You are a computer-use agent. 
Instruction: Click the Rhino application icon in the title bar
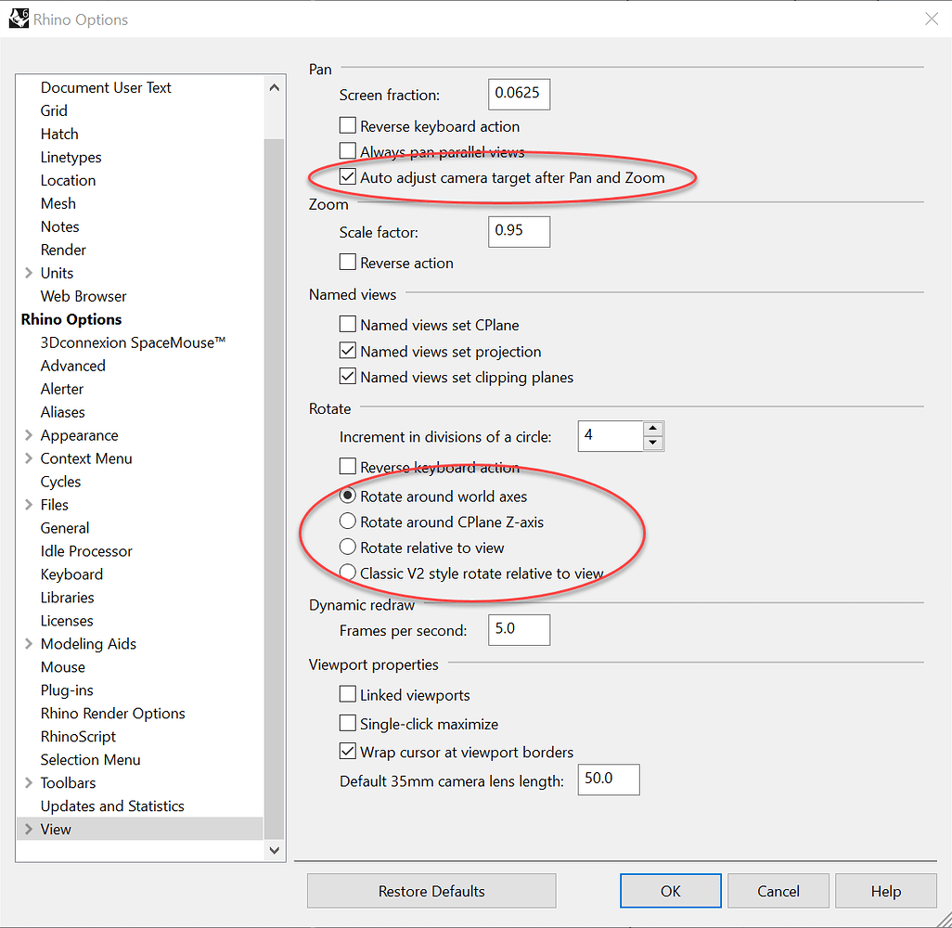pyautogui.click(x=19, y=18)
